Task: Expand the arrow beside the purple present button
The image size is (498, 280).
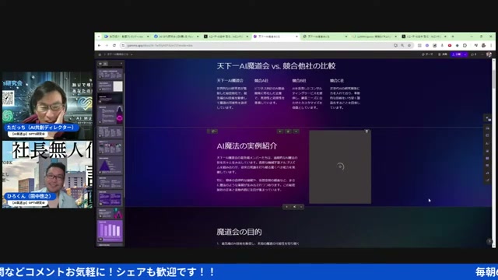Action: (465, 54)
